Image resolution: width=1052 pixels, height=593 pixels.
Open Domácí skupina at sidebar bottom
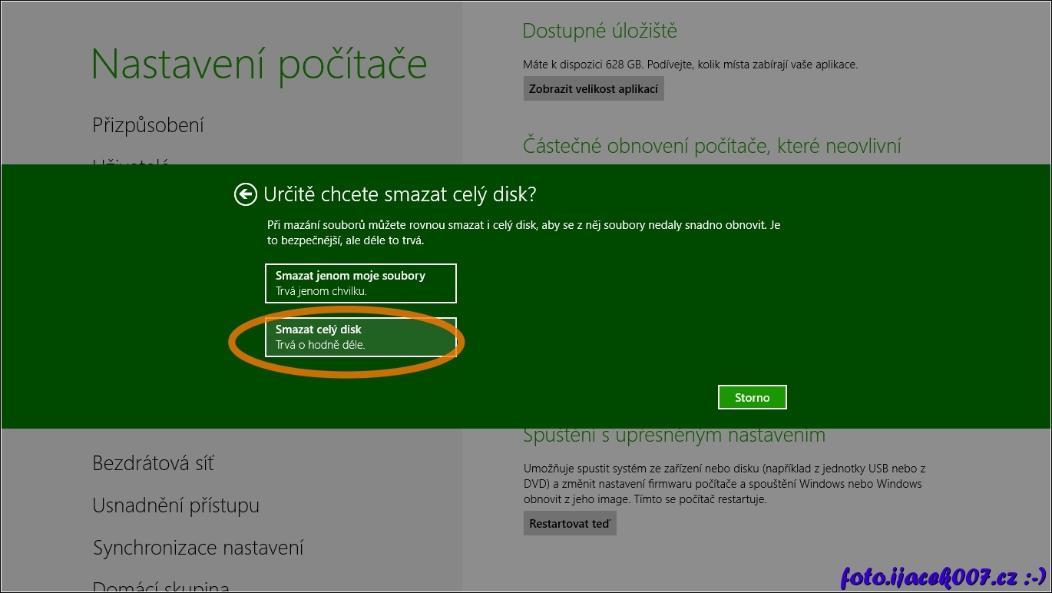tap(160, 585)
